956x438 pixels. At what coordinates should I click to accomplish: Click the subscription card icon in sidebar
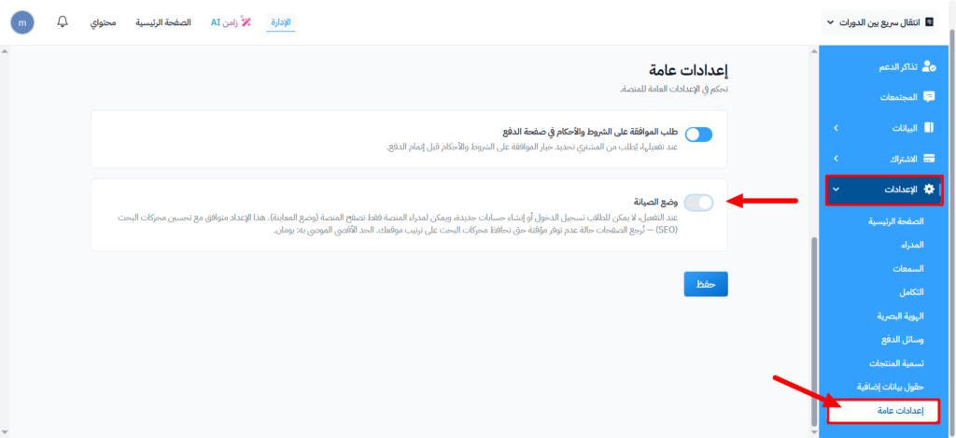[928, 159]
